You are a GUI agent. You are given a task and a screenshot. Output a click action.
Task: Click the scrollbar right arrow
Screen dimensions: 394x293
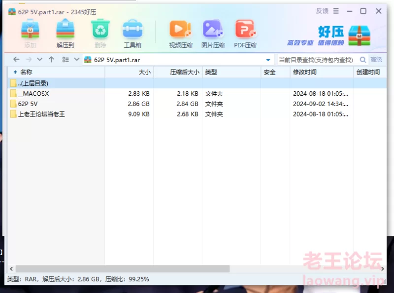pyautogui.click(x=383, y=268)
